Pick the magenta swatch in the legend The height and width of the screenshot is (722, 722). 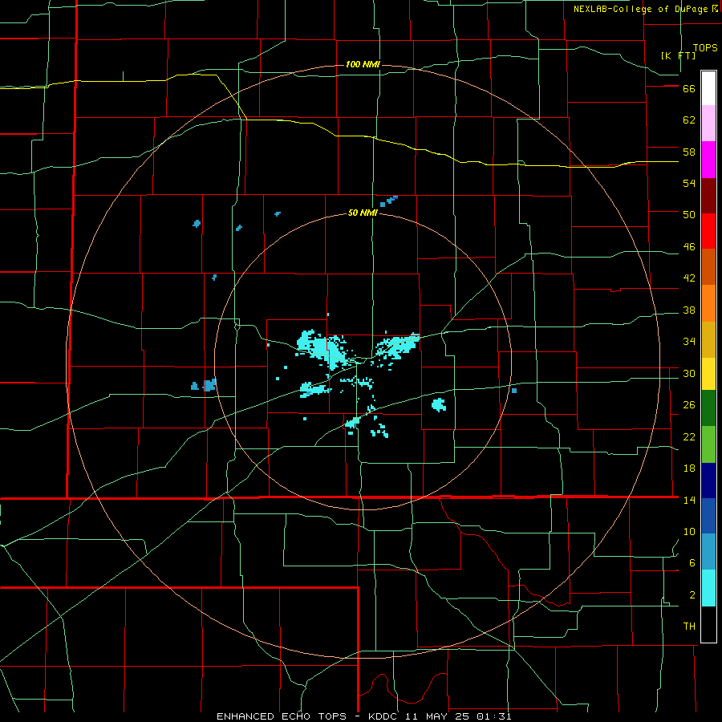(708, 160)
